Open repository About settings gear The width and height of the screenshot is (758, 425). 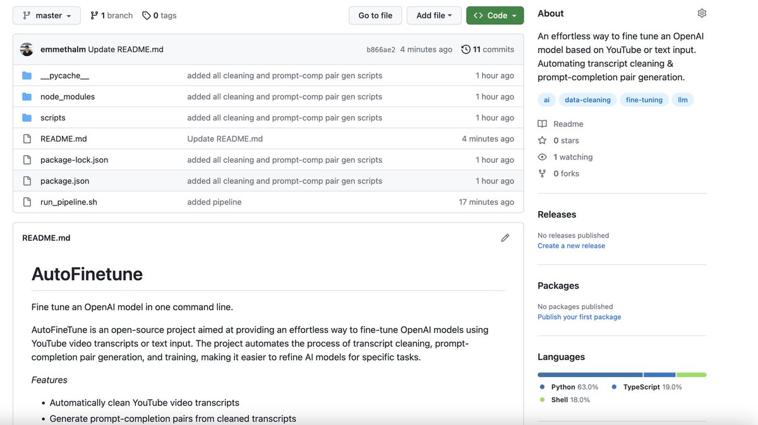pyautogui.click(x=702, y=13)
